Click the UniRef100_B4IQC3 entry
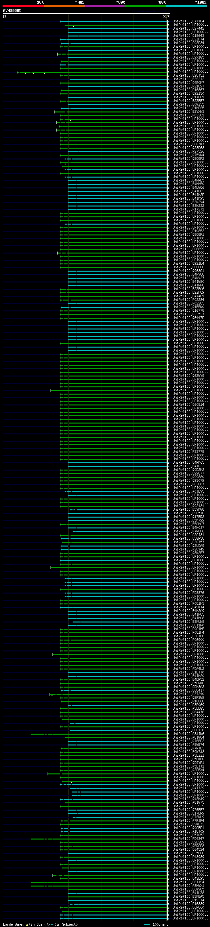Image resolution: width=210 pixels, height=927 pixels. [188, 191]
